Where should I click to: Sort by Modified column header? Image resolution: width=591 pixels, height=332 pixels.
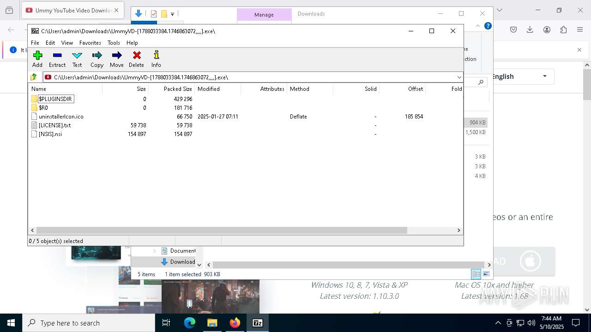pos(217,89)
